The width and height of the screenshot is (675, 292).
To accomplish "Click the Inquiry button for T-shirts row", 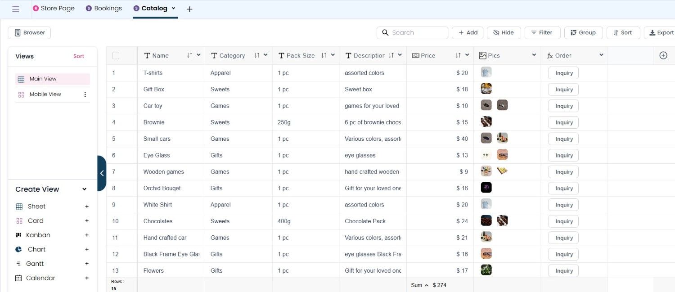I will 563,73.
